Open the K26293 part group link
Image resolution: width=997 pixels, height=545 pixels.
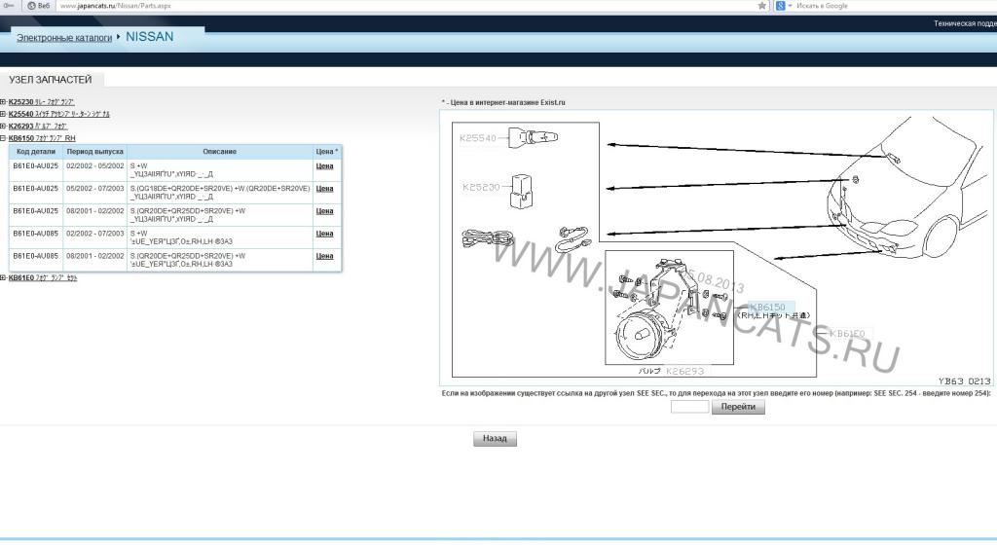tap(38, 126)
